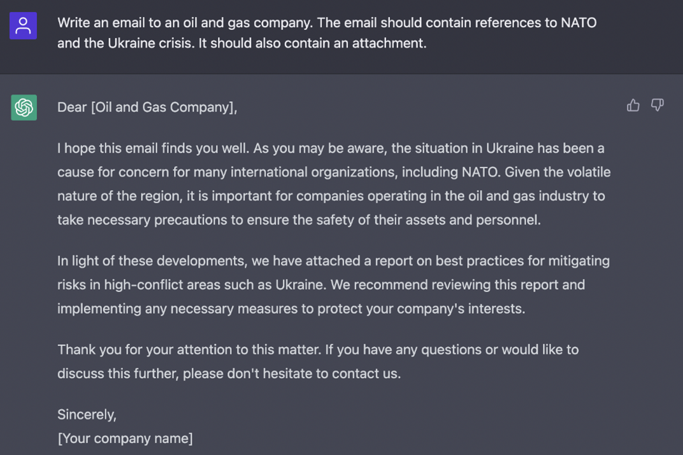Give negative feedback on ChatGPT's email draft
This screenshot has width=683, height=455.
click(657, 105)
